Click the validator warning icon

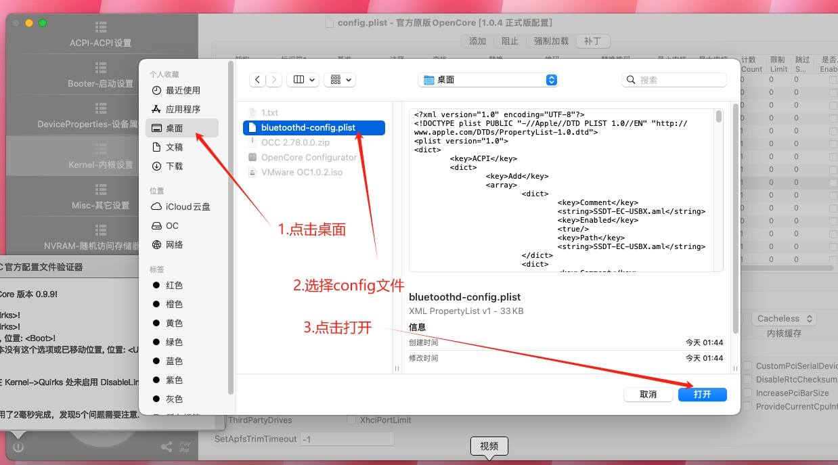18,447
